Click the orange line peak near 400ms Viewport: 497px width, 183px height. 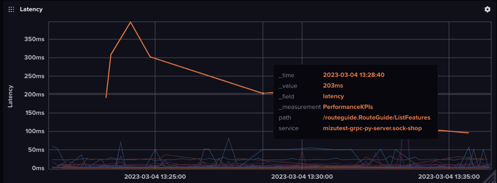point(131,22)
